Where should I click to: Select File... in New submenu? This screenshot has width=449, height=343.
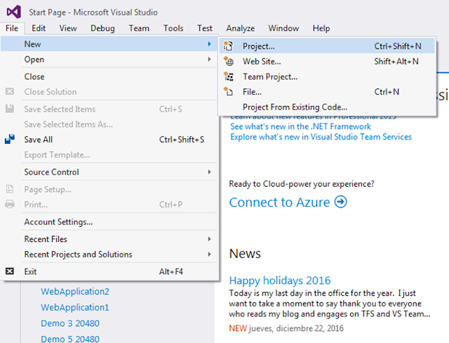tap(327, 92)
